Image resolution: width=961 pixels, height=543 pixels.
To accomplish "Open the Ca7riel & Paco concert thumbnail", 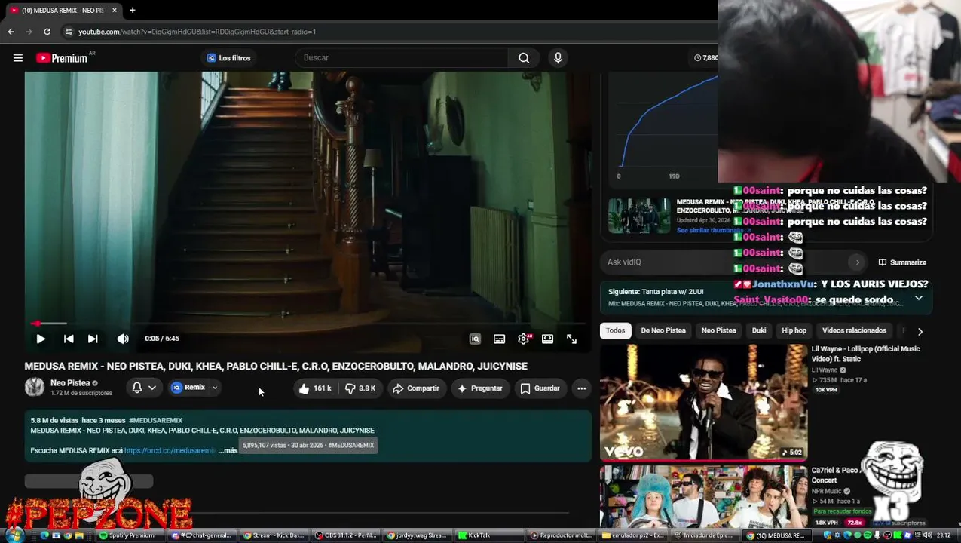I will 703,496.
